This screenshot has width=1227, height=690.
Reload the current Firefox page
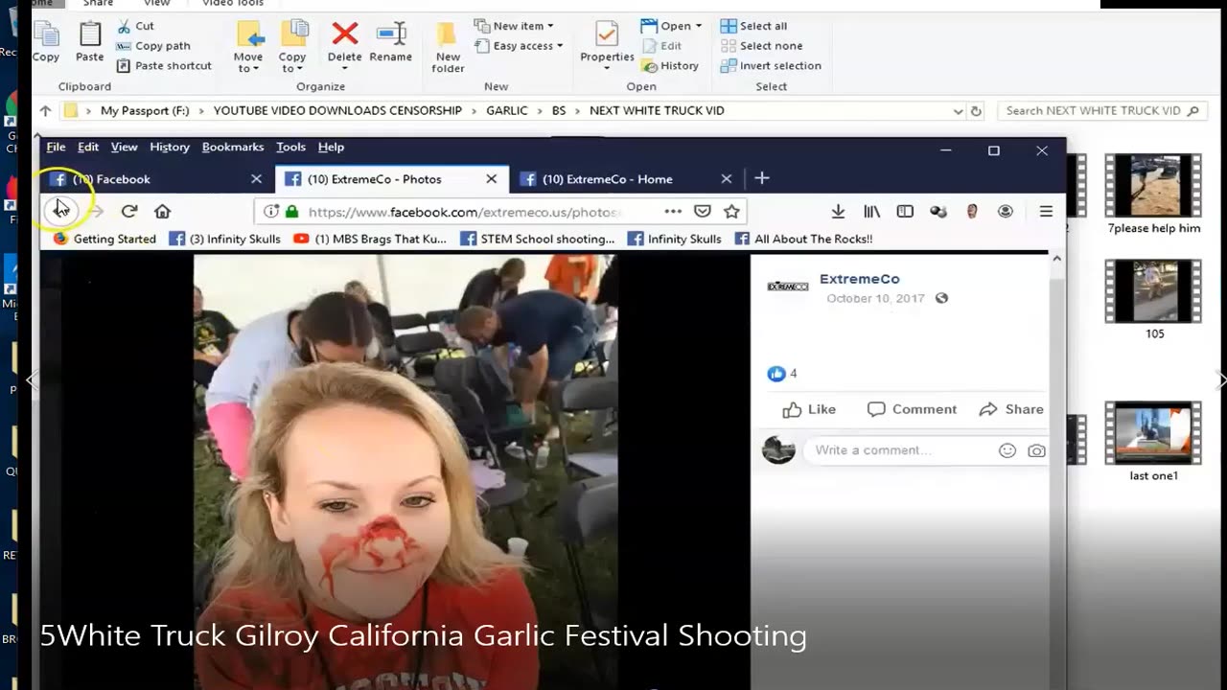(x=129, y=211)
